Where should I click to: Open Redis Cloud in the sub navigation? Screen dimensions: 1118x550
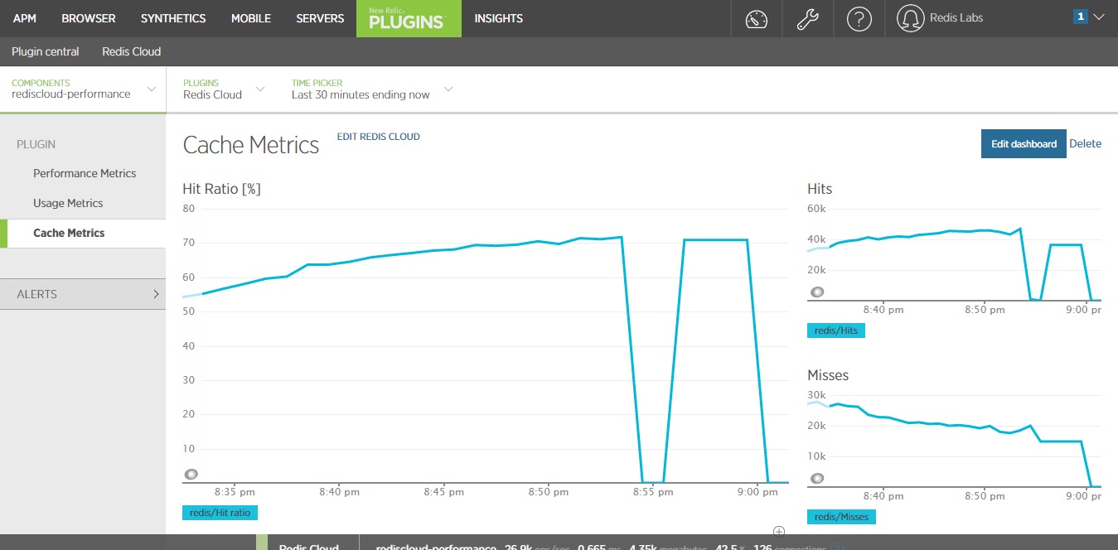tap(132, 51)
